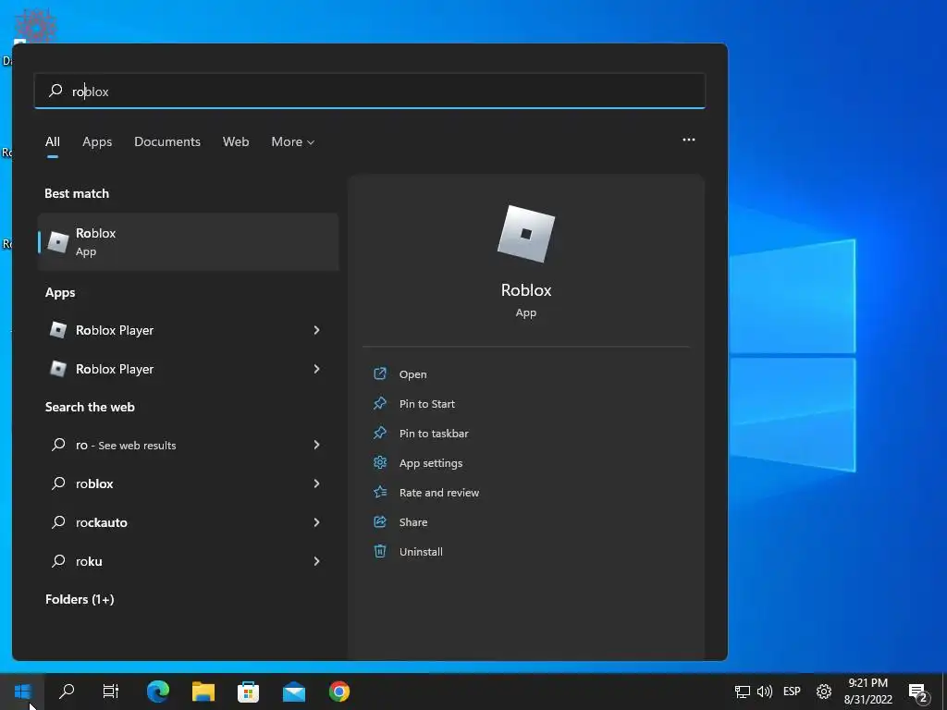This screenshot has height=710, width=947.
Task: Launch Google Chrome from taskbar
Action: pos(339,692)
